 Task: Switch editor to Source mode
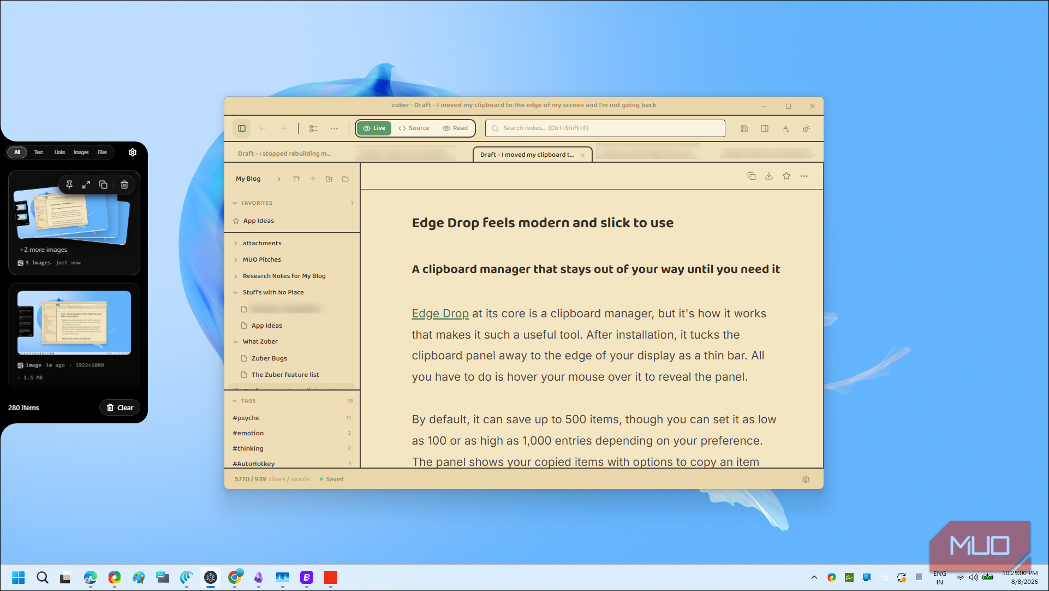coord(414,128)
